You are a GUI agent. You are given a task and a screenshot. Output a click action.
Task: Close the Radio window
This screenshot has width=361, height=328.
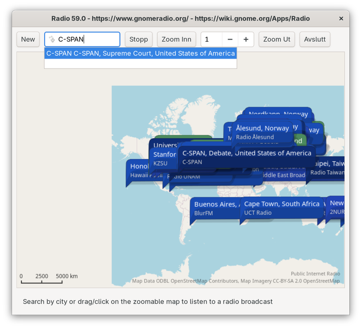[x=341, y=19]
